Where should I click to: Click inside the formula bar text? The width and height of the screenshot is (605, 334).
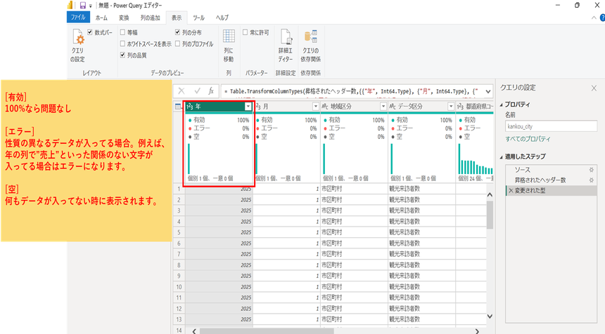point(352,92)
